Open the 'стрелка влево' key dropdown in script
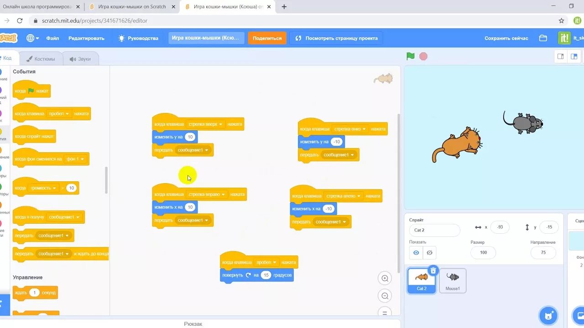Screen dimensions: 584x328 point(344,196)
